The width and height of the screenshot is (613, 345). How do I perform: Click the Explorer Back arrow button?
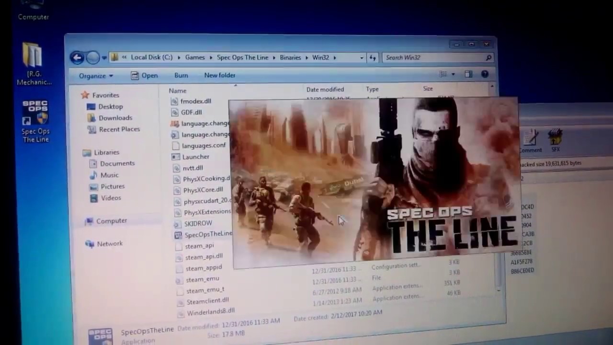click(77, 57)
